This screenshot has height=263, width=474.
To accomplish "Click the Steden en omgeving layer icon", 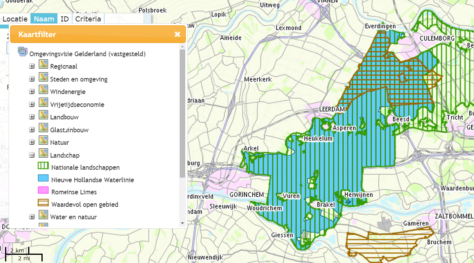I will 43,78.
